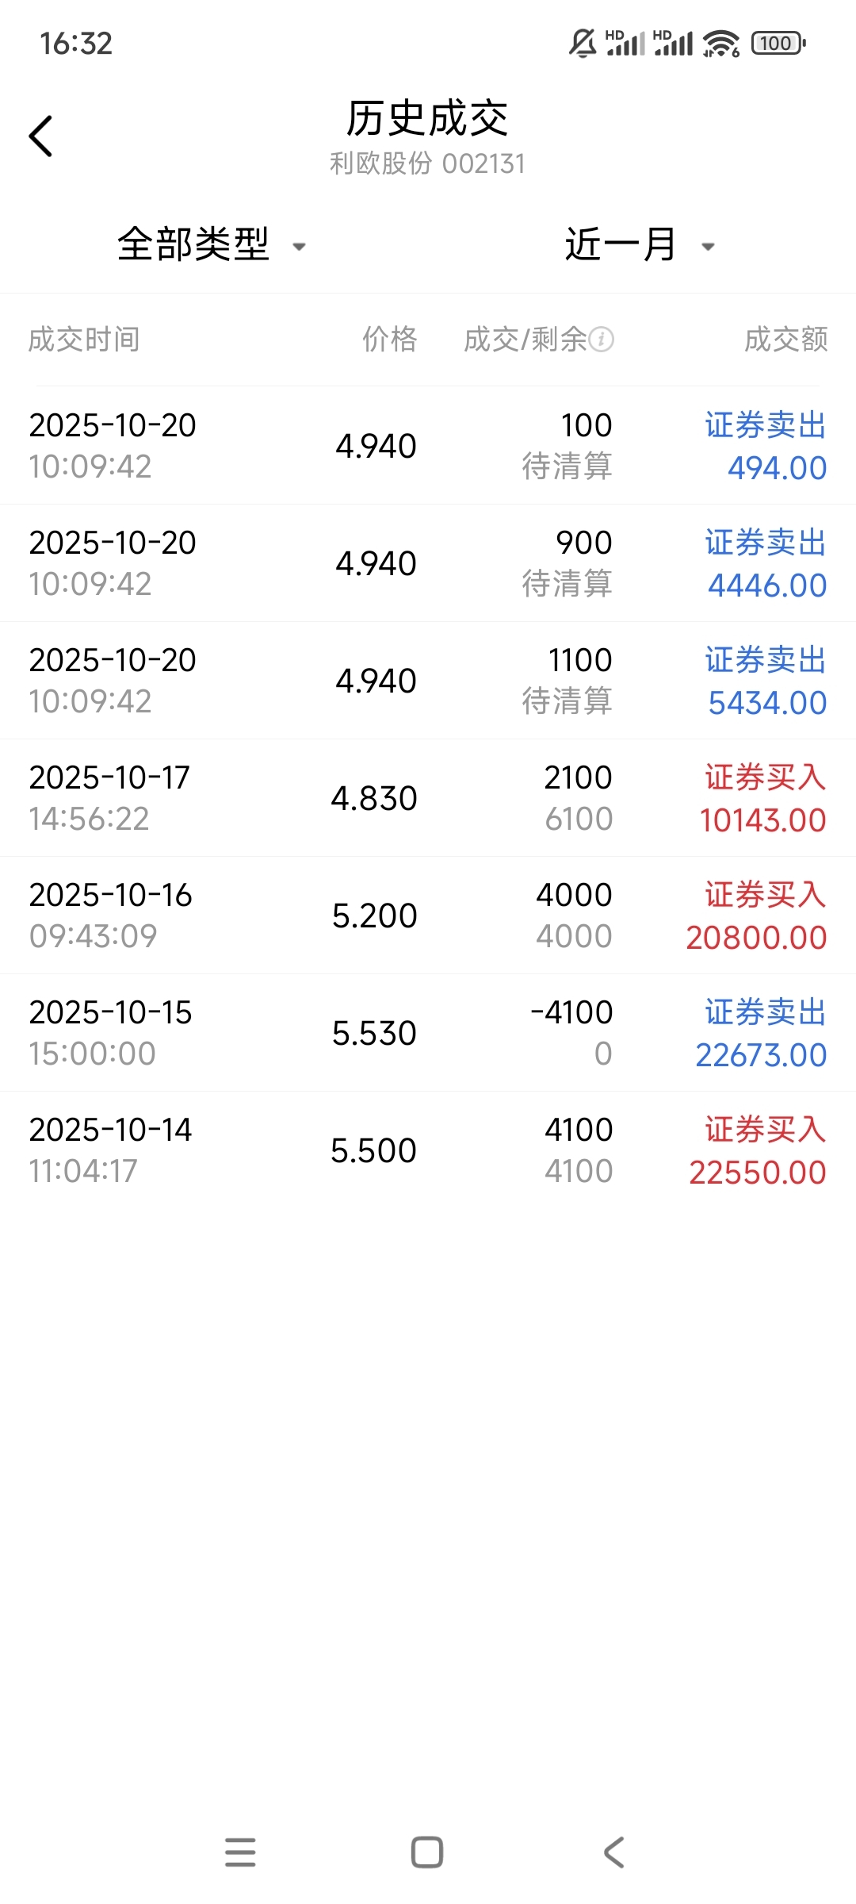Tap the info icon beside 成交/剩余
856x1904 pixels.
[x=602, y=340]
